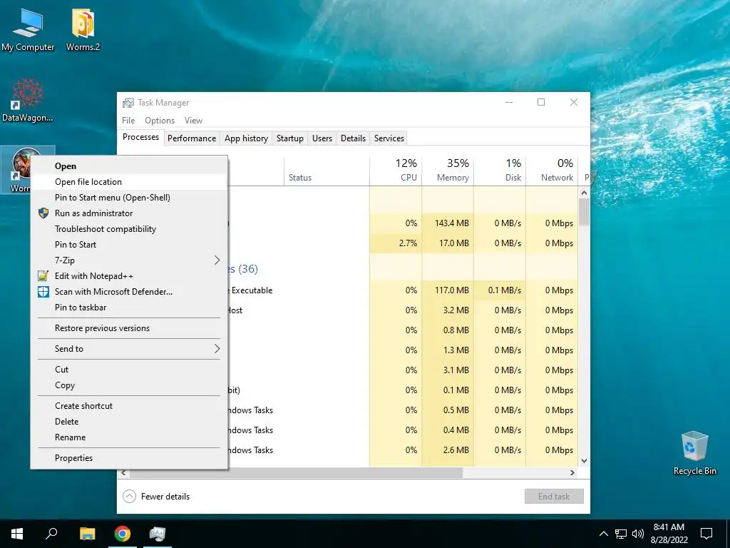730x548 pixels.
Task: Select Cut from context menu
Action: [x=129, y=369]
